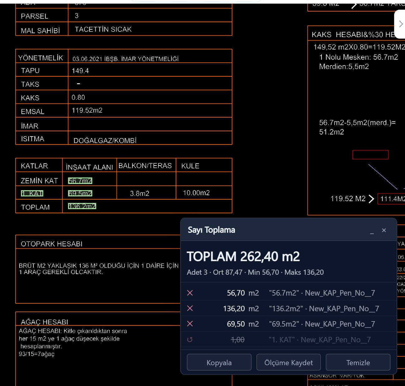Restore the excluded "1. KAT" entry
The image size is (405, 386).
[190, 340]
